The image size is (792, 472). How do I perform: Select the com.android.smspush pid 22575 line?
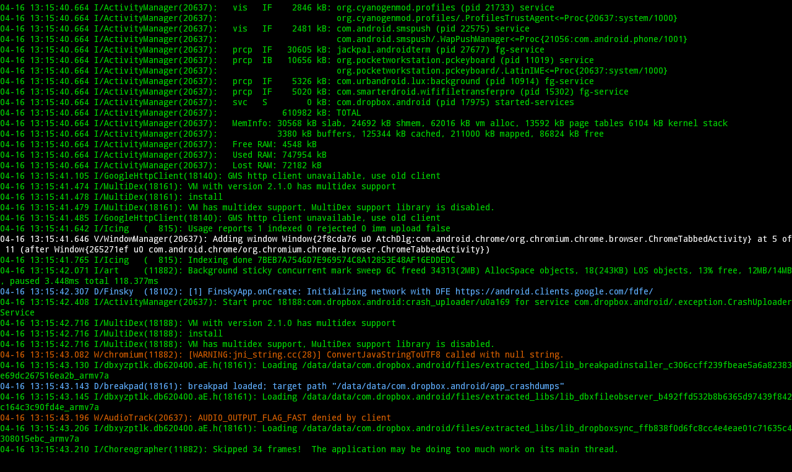tap(265, 29)
